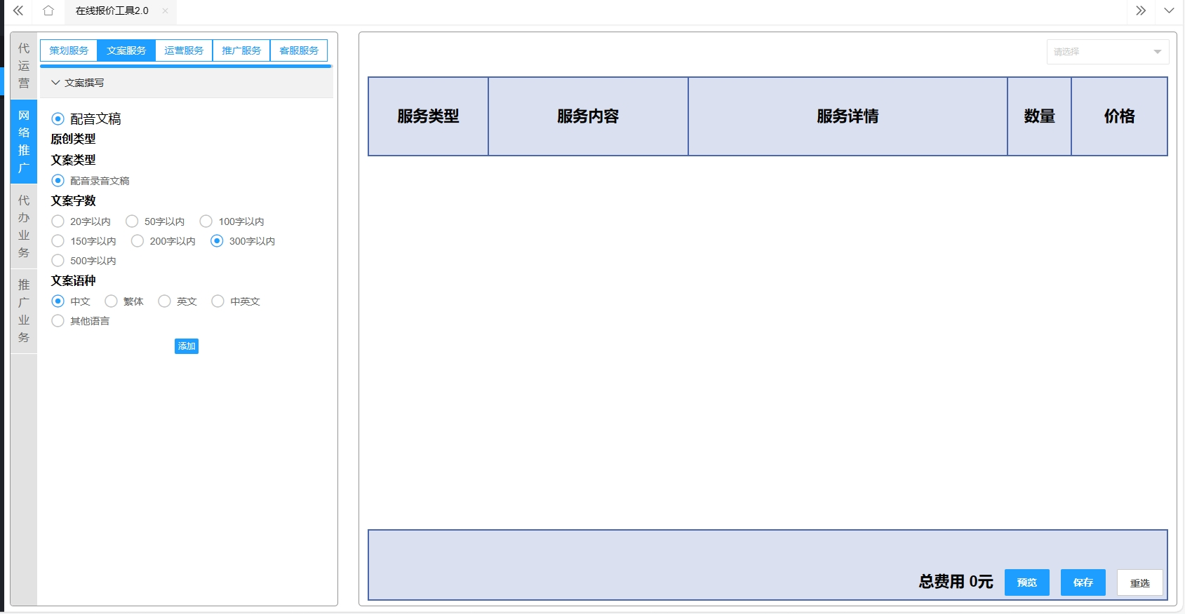Choose the 英文 language option

click(165, 301)
